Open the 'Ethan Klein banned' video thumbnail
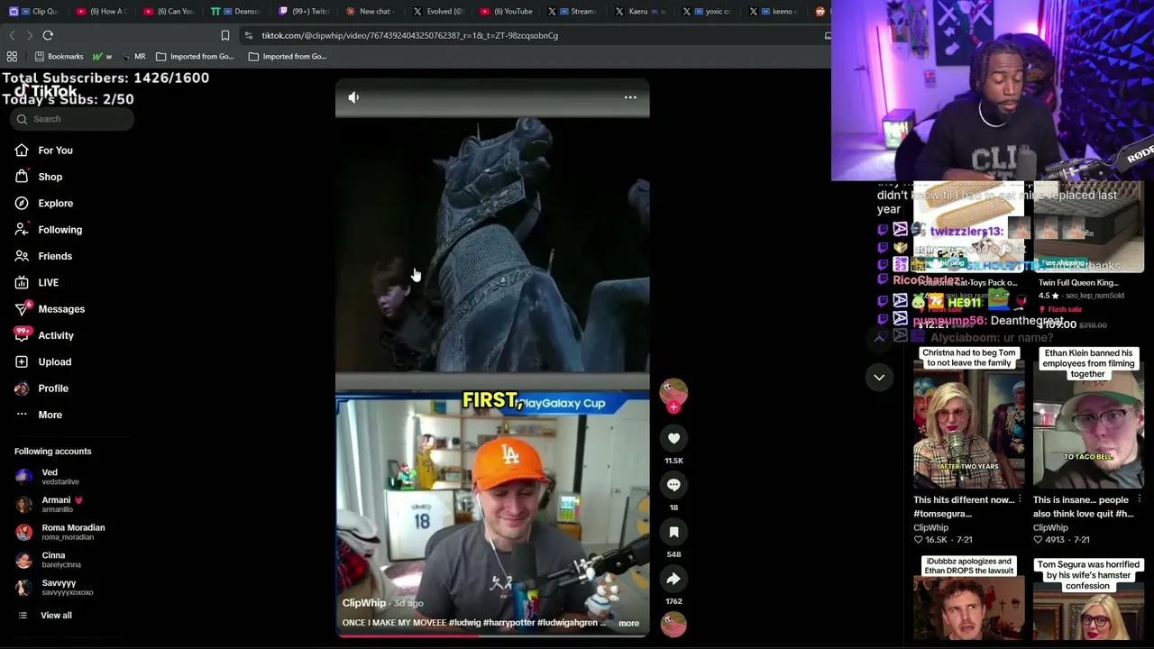The image size is (1154, 649). (1088, 417)
